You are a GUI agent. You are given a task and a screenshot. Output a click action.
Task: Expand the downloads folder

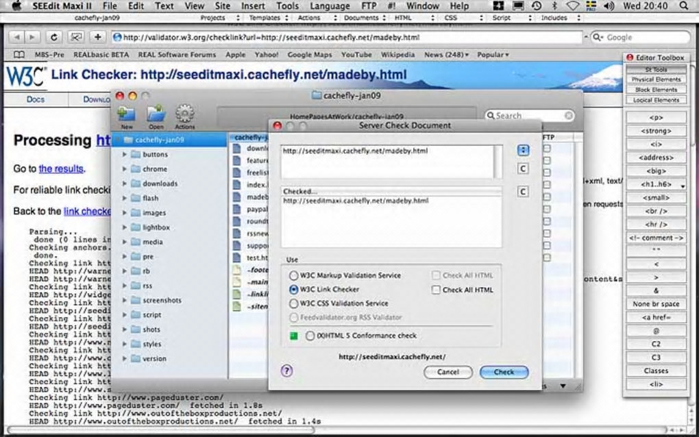tap(124, 184)
